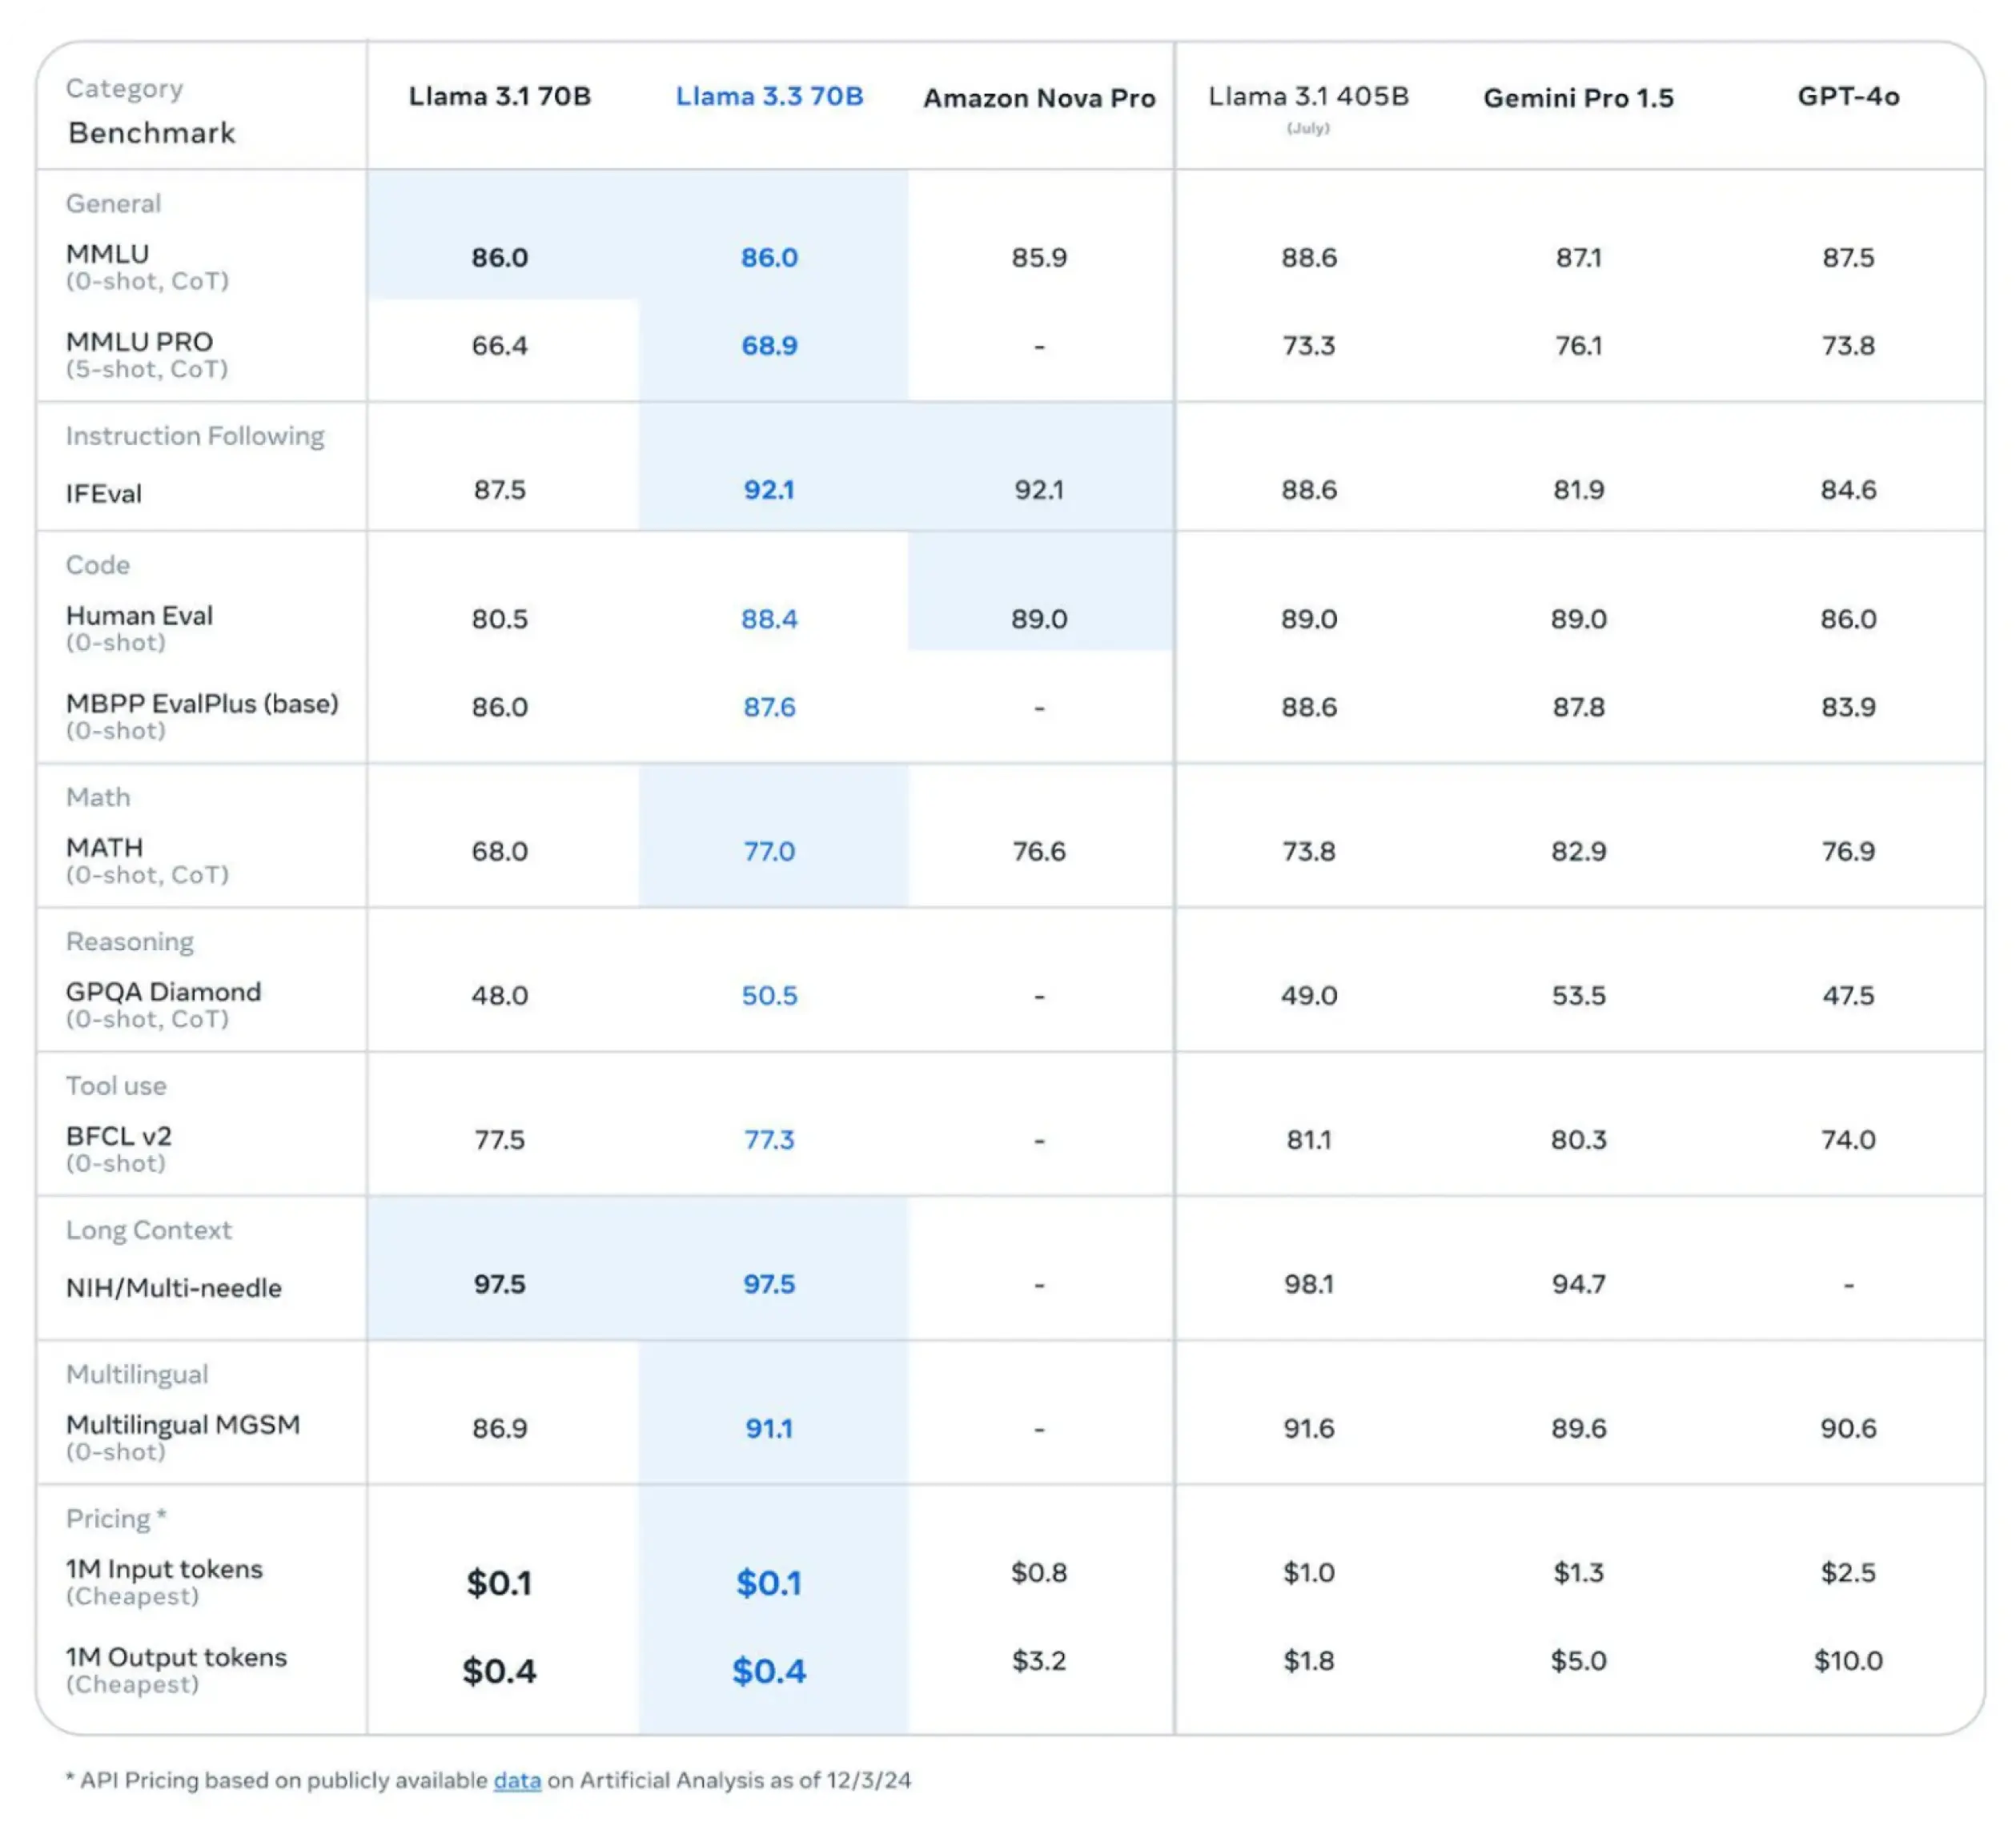Select Gemini Pro 1.5's MATH score 82.9
The width and height of the screenshot is (2016, 1830).
(1578, 851)
